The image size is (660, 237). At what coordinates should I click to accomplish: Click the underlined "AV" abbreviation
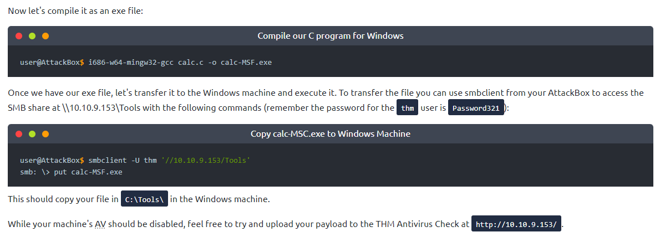pos(99,224)
